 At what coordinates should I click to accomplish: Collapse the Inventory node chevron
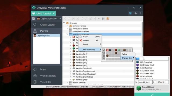pyautogui.click(x=67, y=34)
